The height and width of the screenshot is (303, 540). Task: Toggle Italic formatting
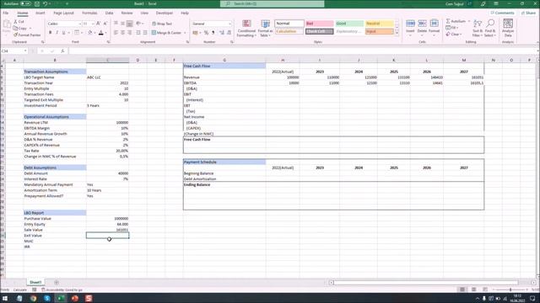tap(57, 33)
